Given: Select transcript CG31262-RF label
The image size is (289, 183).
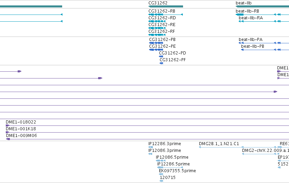Looking at the screenshot, I should [x=162, y=31].
